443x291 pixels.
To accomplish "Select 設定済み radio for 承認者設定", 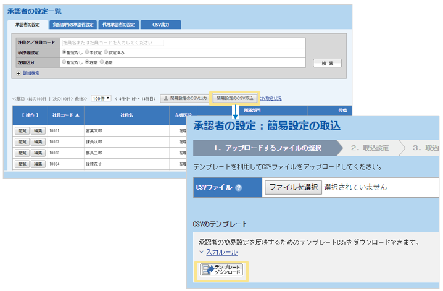I will (106, 53).
